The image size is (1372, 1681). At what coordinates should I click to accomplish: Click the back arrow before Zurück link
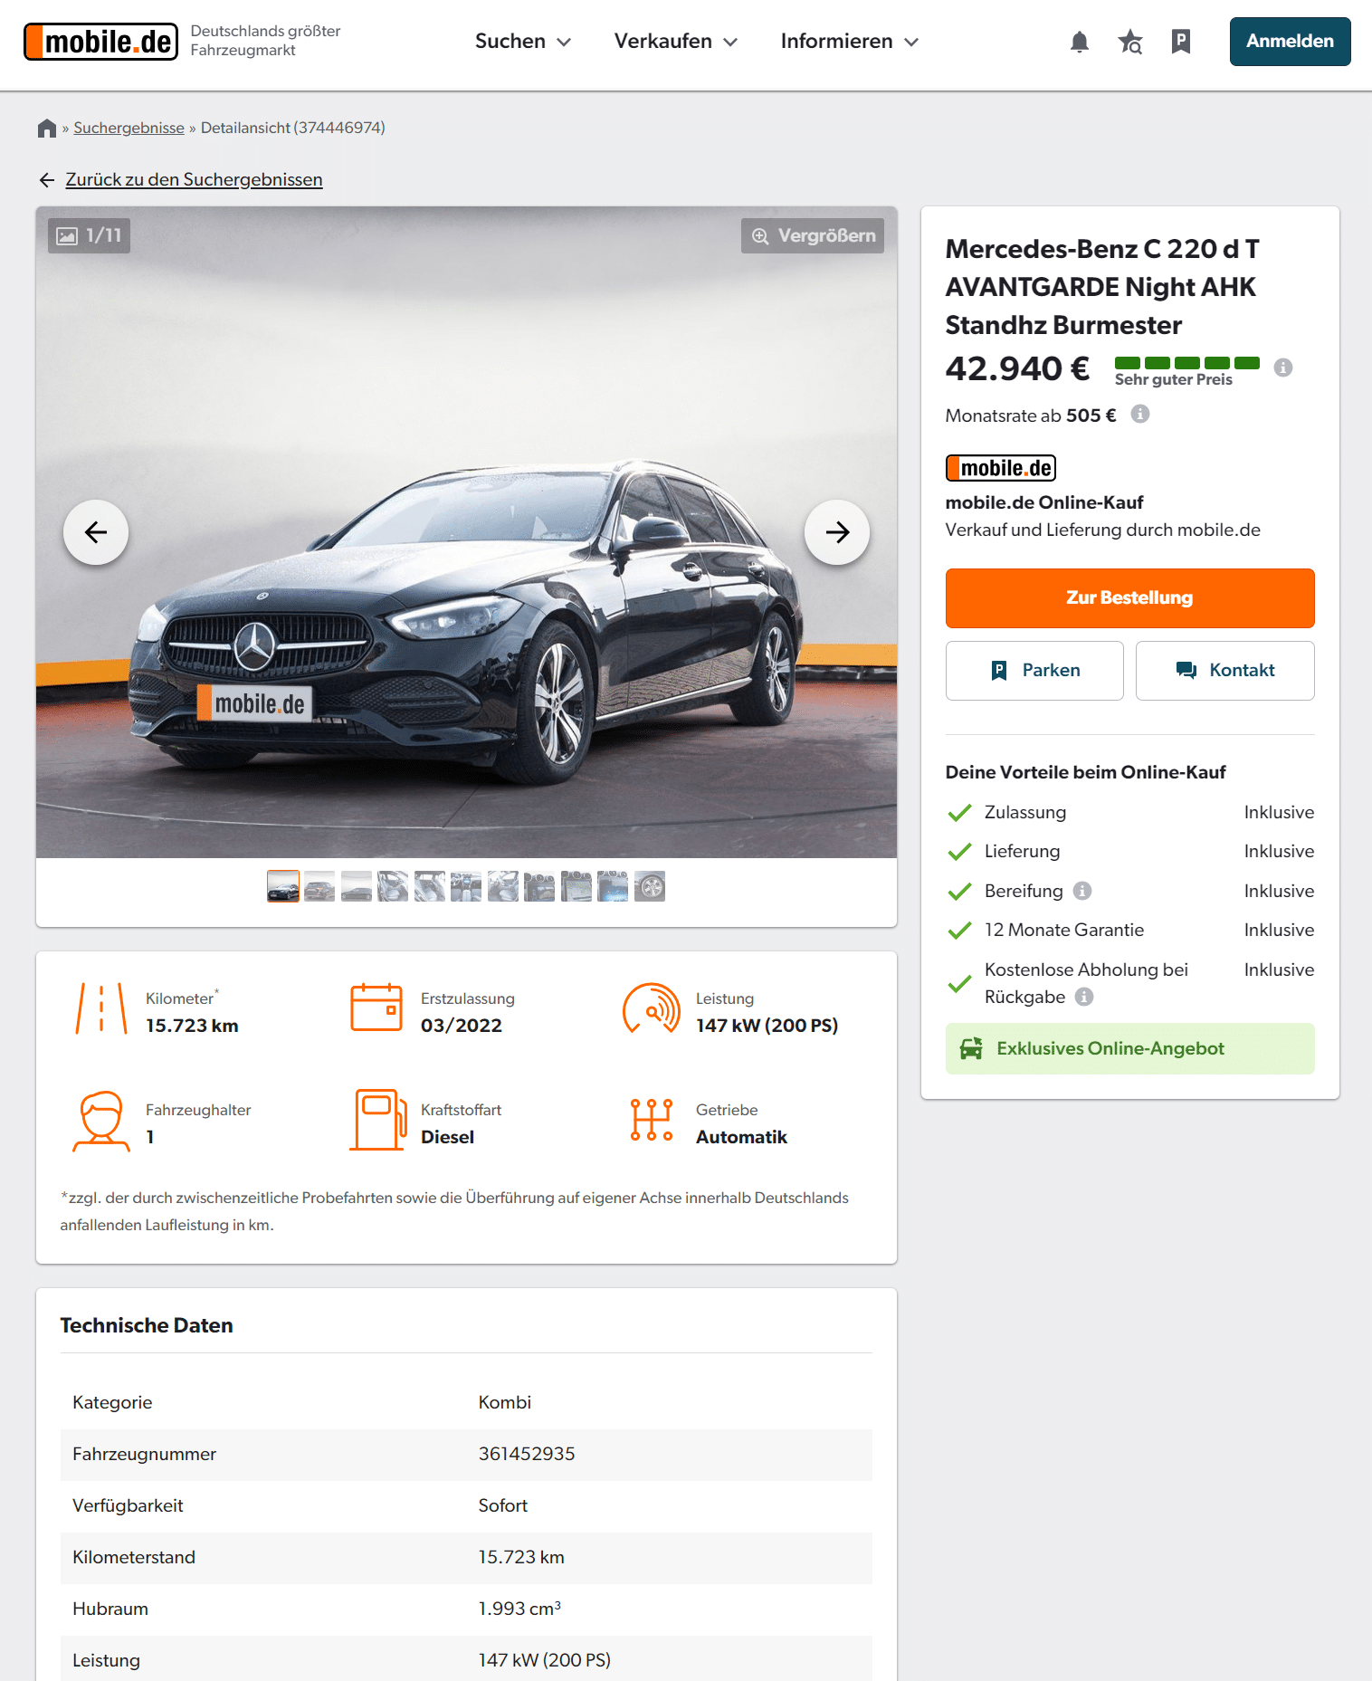coord(47,180)
